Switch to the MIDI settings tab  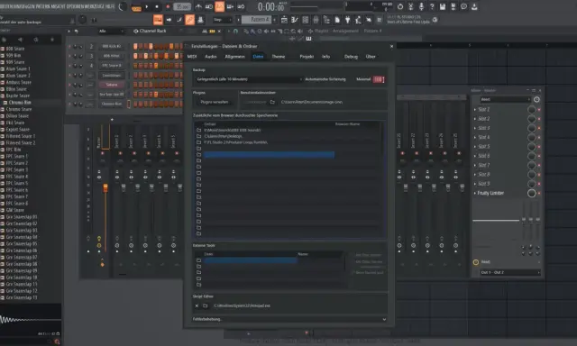(x=192, y=57)
